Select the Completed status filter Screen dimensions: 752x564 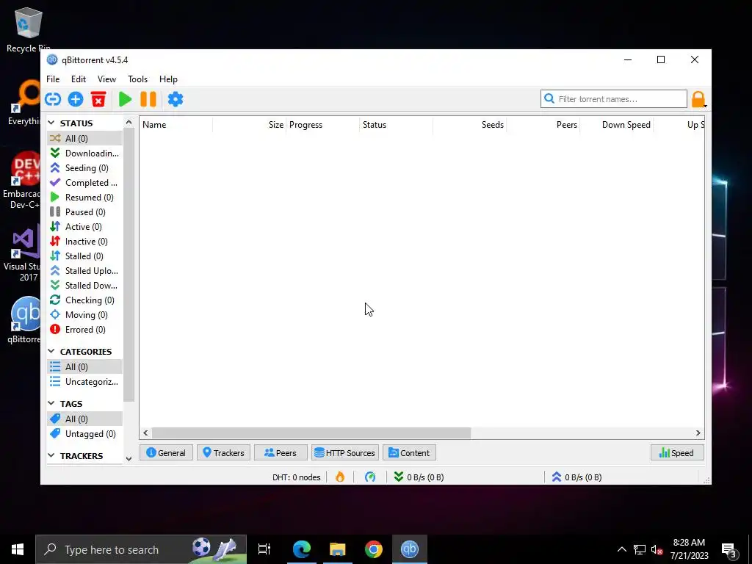85,183
